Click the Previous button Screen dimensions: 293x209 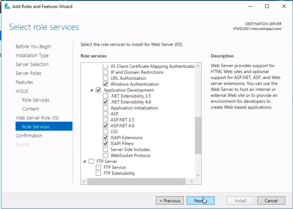[x=170, y=201]
